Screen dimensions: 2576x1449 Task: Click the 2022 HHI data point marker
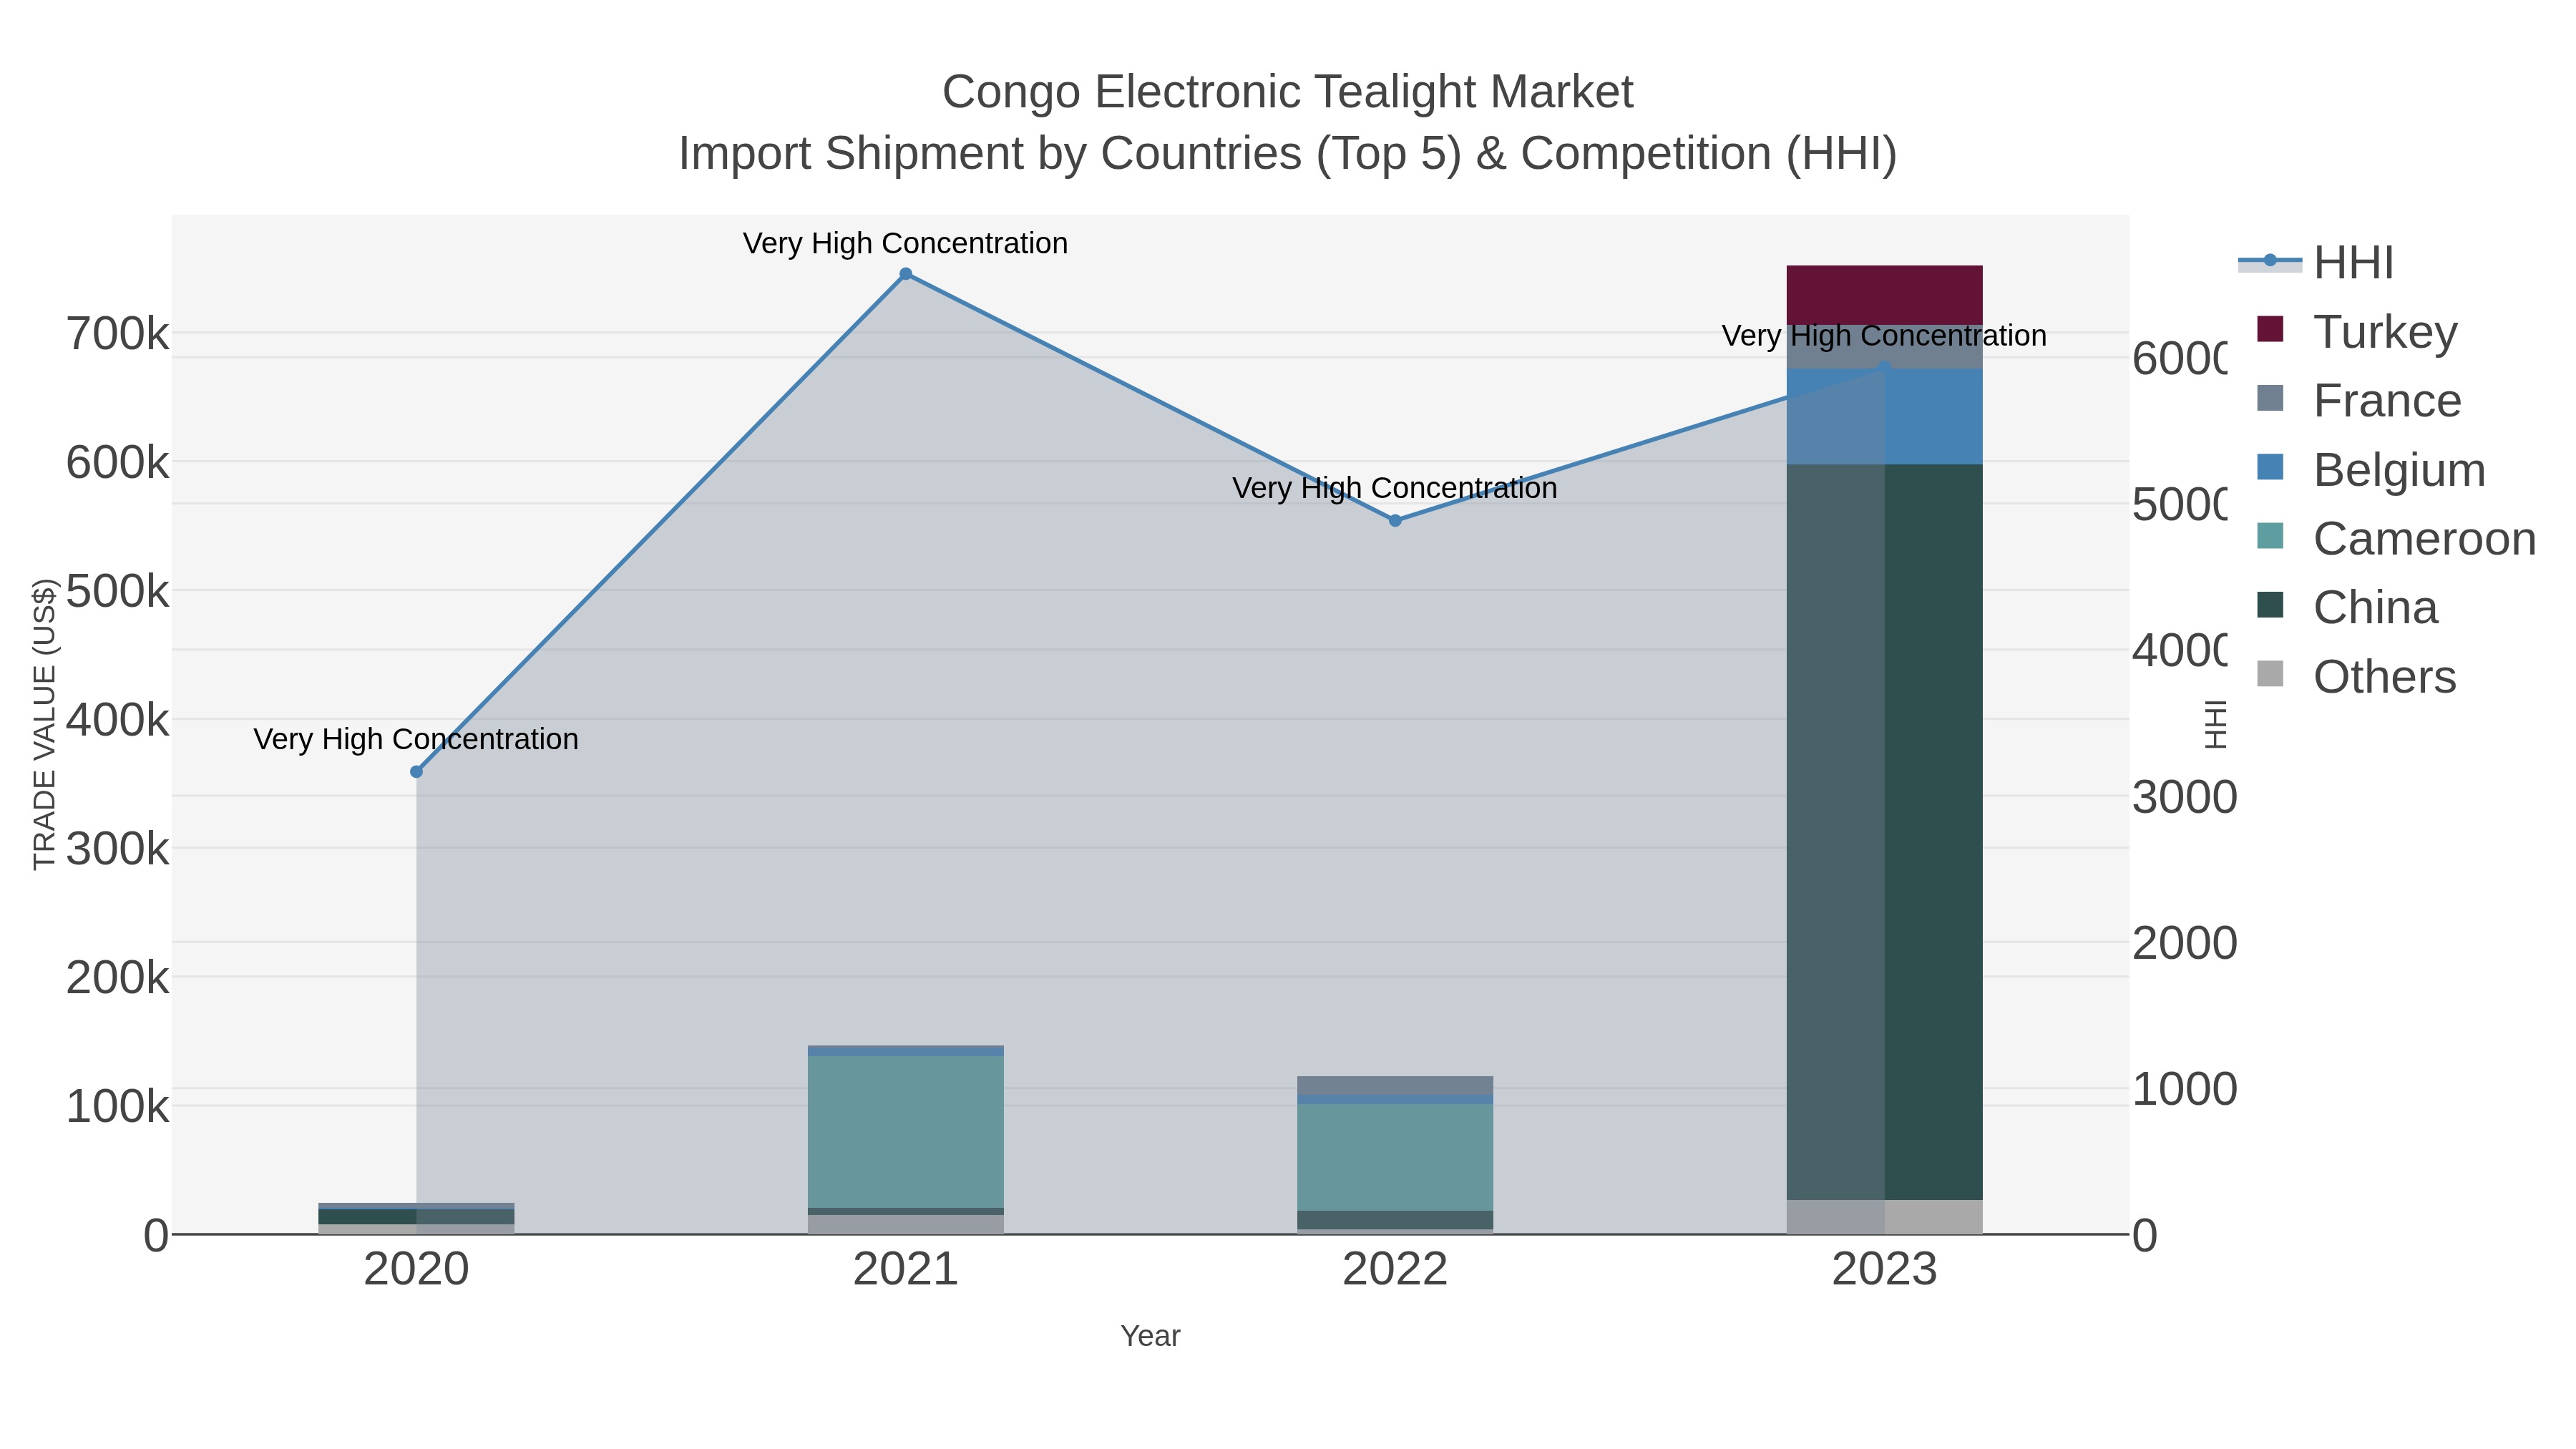coord(1395,521)
